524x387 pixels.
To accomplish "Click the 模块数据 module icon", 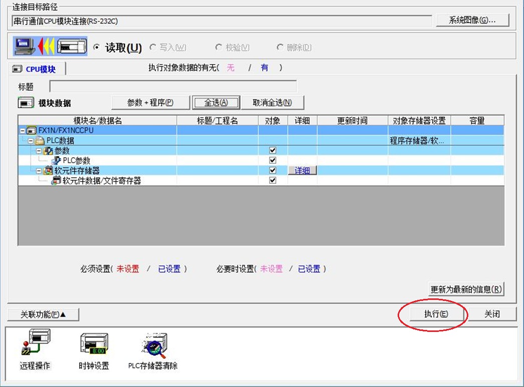I will tap(26, 103).
